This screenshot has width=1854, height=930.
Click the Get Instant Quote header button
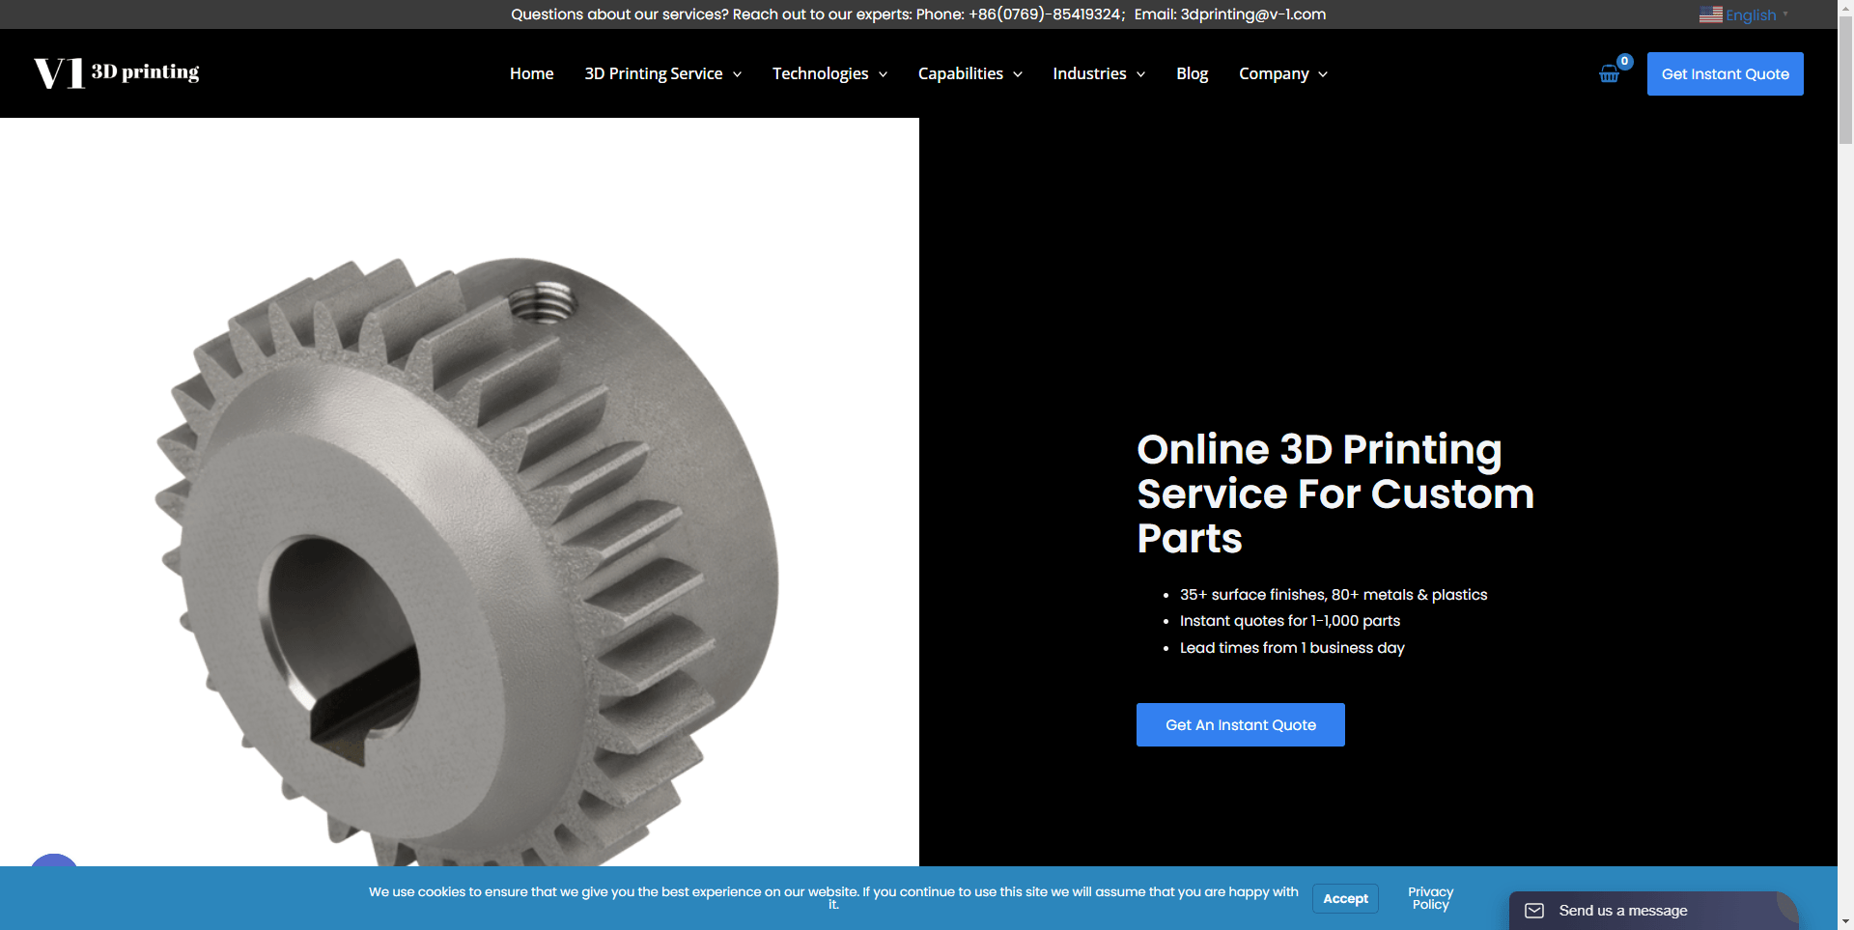(x=1725, y=73)
